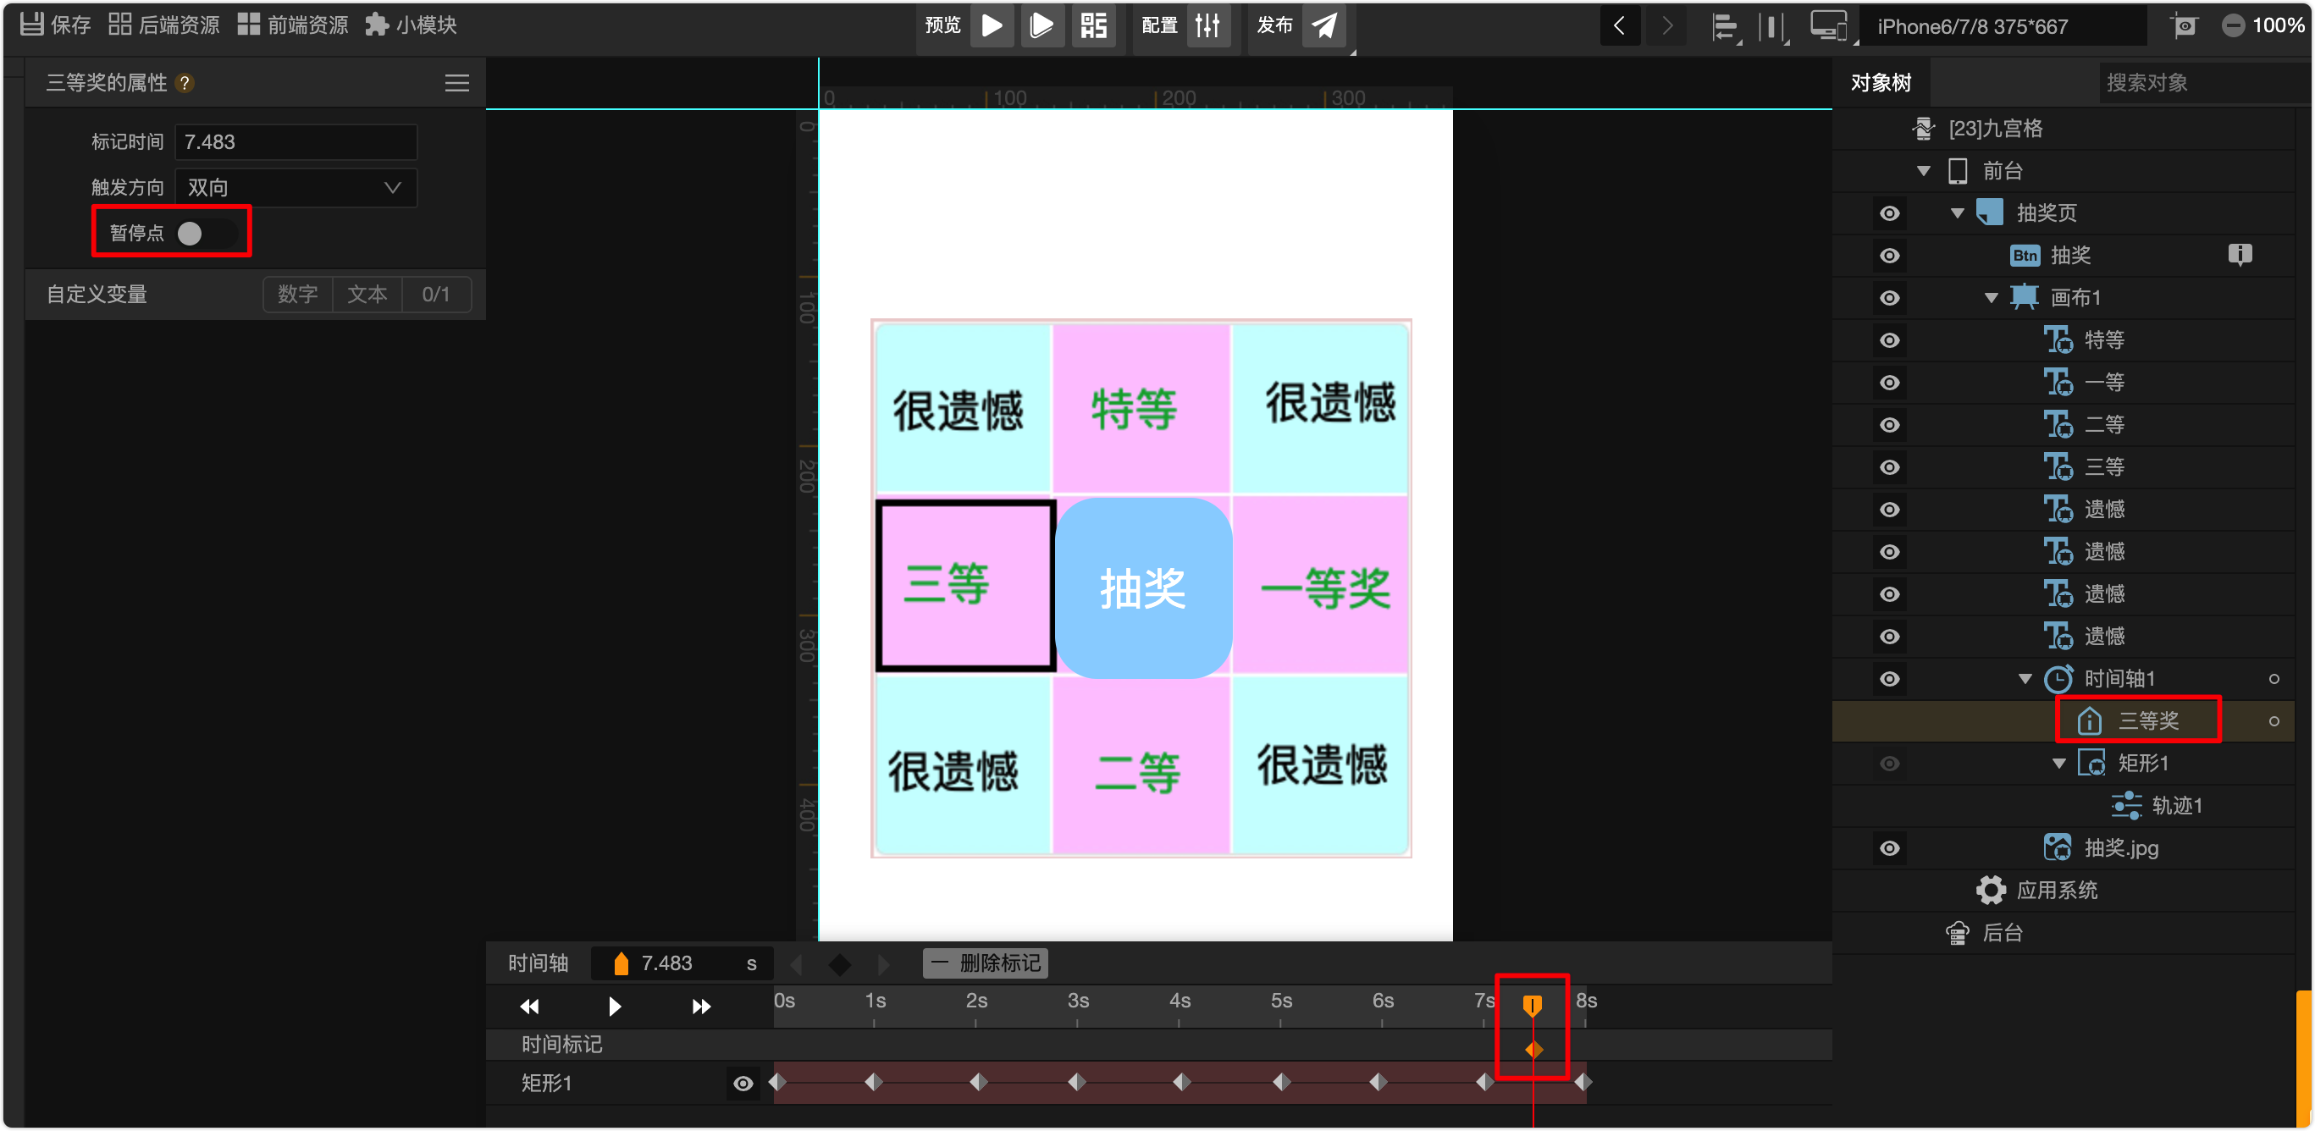This screenshot has height=1131, width=2315.
Task: Open the alignment tools icon
Action: tap(1724, 27)
